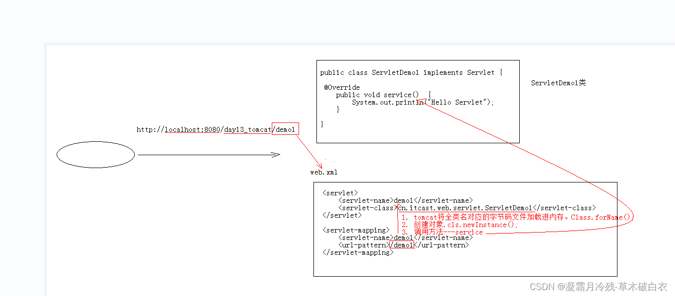Click the underlined demo1 servlet-name value
Screen dimensions: 675x296
403,237
